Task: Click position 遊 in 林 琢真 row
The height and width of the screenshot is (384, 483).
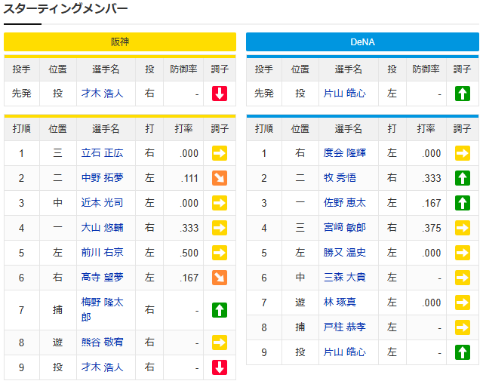Action: click(300, 303)
